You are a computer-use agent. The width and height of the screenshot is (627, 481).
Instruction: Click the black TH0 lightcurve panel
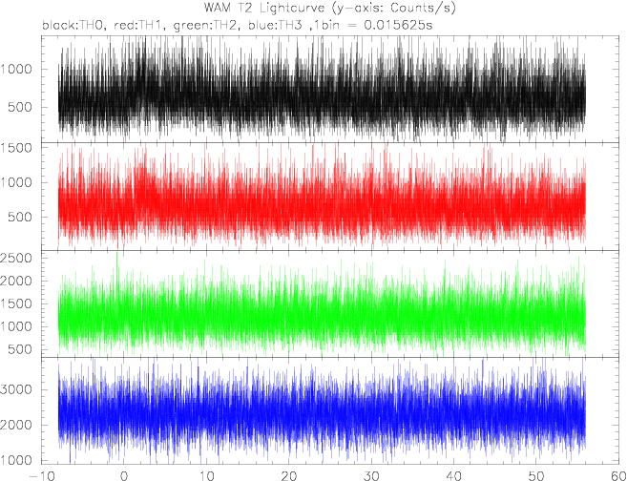click(x=331, y=89)
